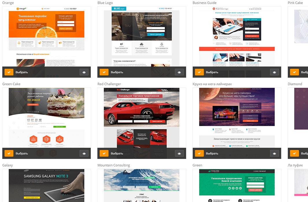The image size is (308, 202).
Task: Click the 'Green Cake' template title
Action: 11,84
